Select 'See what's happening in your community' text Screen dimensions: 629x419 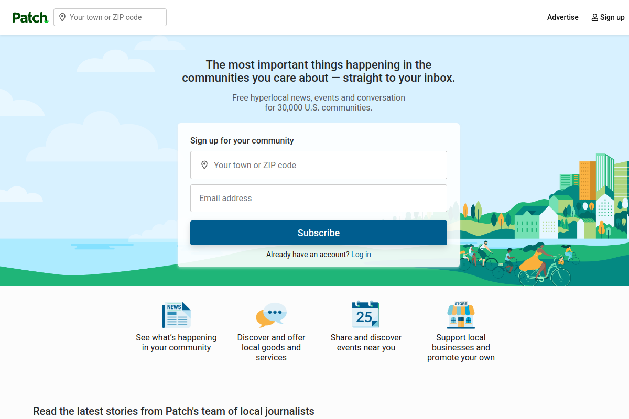176,342
